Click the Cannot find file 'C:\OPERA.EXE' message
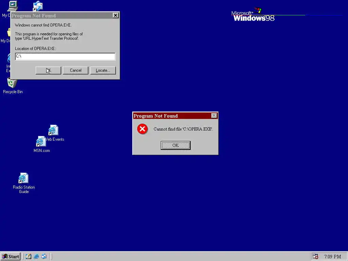Image resolution: width=348 pixels, height=261 pixels. pyautogui.click(x=183, y=129)
